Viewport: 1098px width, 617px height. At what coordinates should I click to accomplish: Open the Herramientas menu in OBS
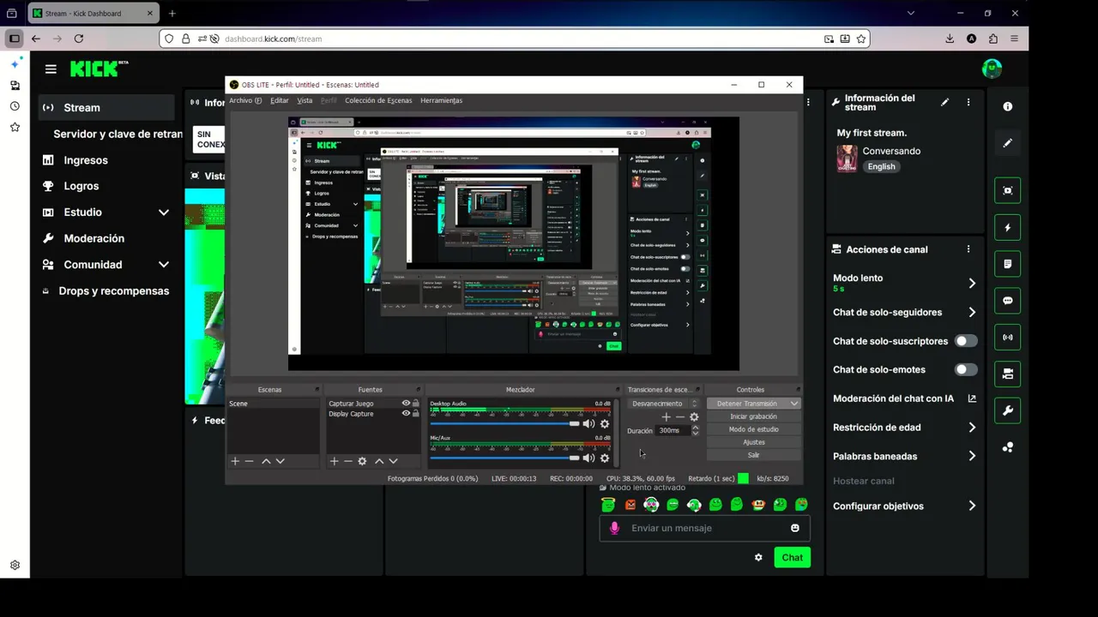tap(441, 100)
